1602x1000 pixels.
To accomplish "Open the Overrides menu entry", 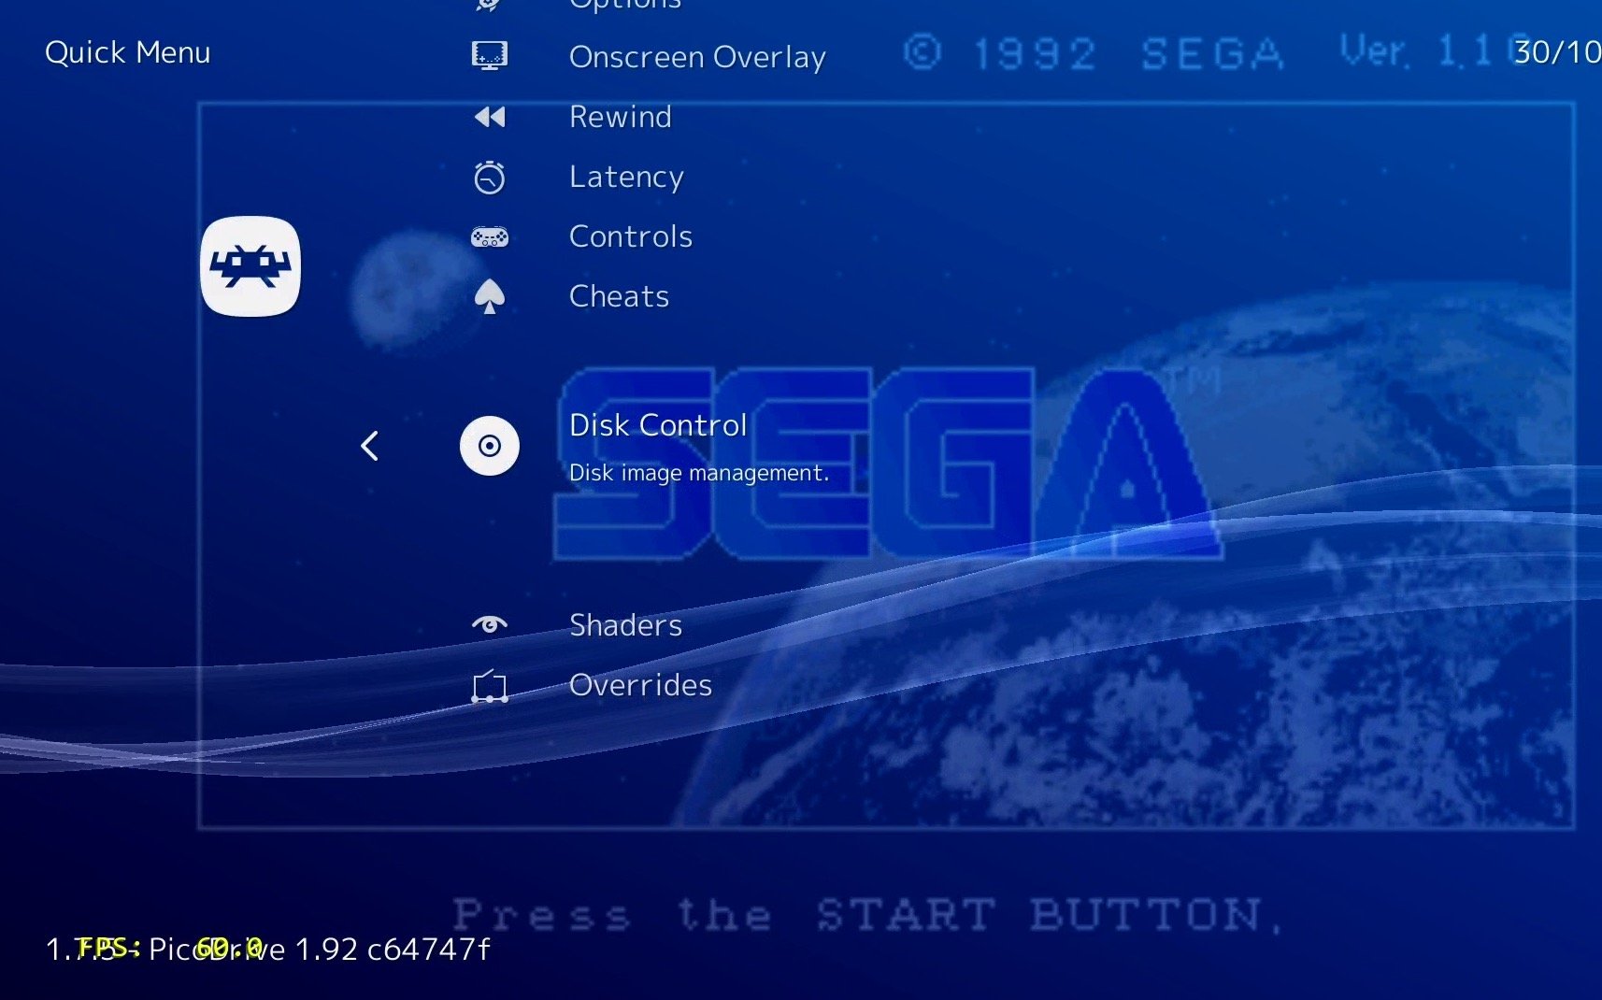I will coord(640,685).
